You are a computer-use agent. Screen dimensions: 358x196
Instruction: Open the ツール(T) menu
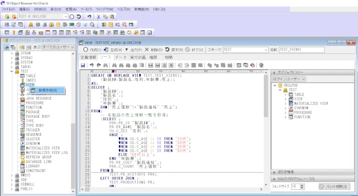86,9
